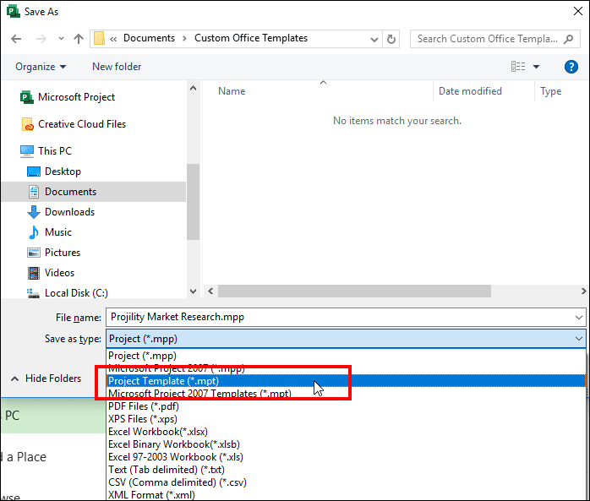Image resolution: width=590 pixels, height=501 pixels.
Task: Choose Excel Workbook(*.xlsx) type
Action: [346, 432]
